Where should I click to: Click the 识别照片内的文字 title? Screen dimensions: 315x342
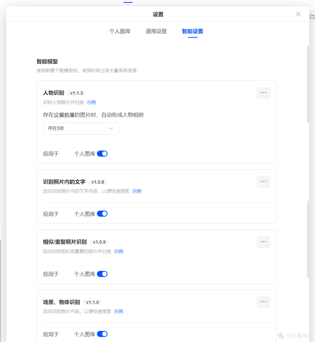64,182
